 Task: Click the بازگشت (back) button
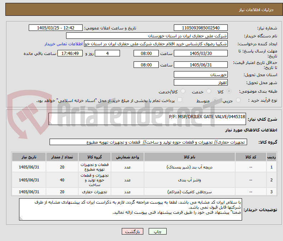pyautogui.click(x=133, y=231)
